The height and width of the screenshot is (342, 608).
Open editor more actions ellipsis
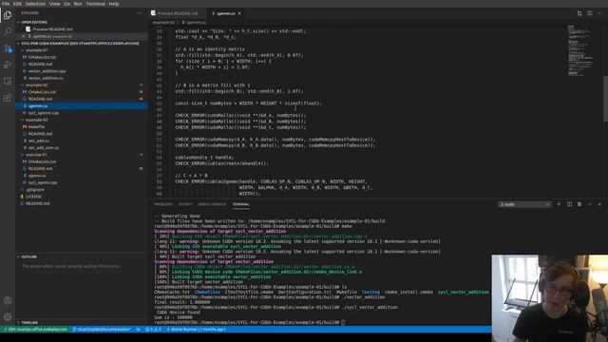(x=599, y=13)
